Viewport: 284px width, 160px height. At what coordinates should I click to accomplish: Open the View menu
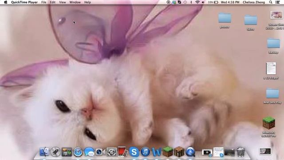[63, 2]
